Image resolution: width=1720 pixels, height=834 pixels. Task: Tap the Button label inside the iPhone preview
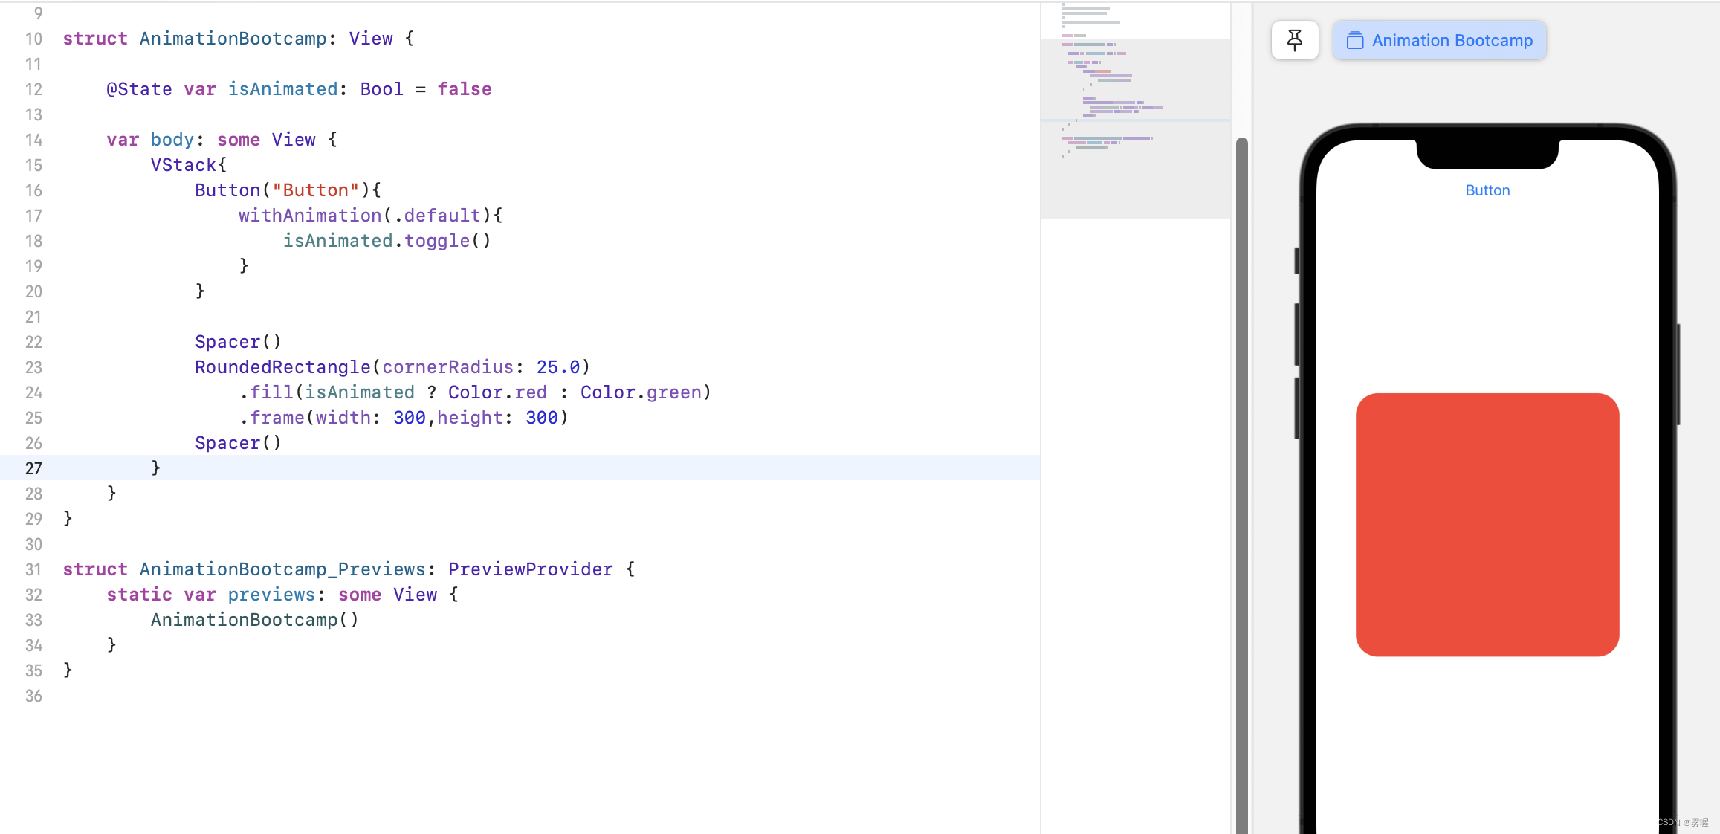(x=1487, y=190)
